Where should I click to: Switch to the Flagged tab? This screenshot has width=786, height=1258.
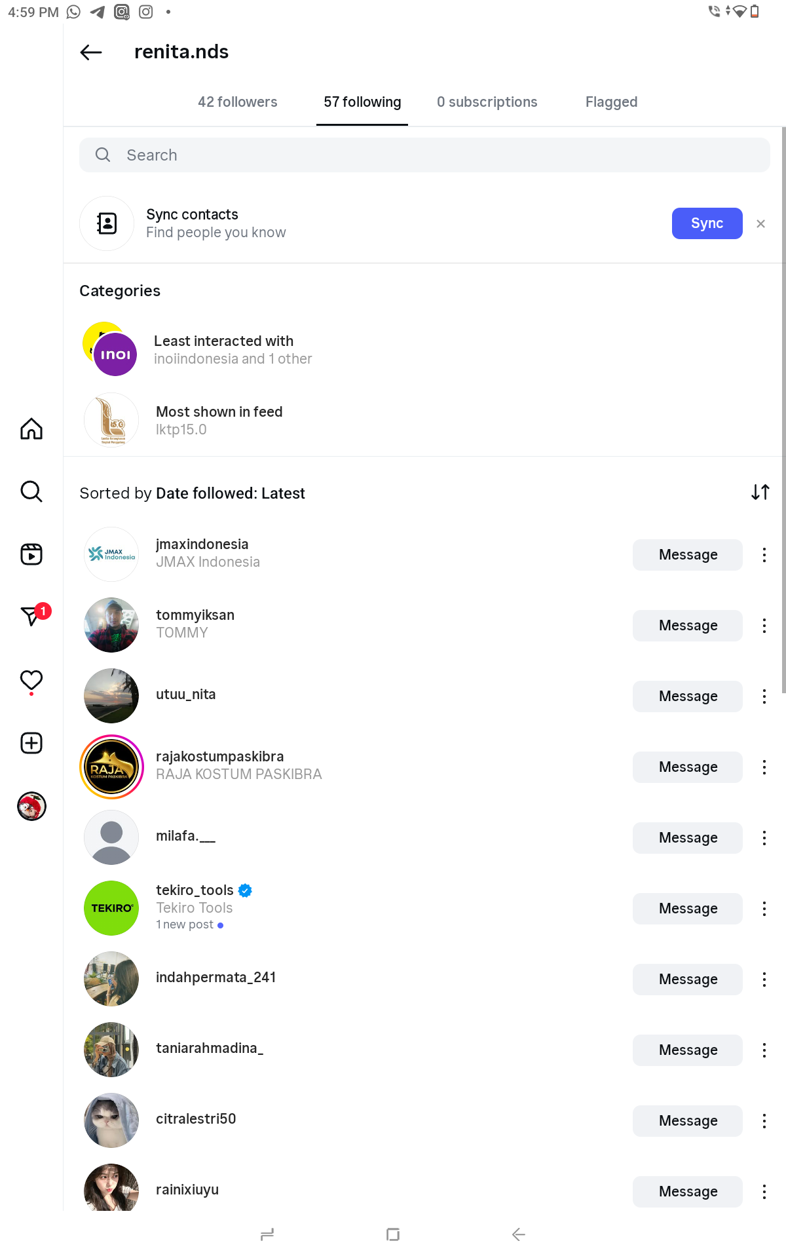[611, 102]
